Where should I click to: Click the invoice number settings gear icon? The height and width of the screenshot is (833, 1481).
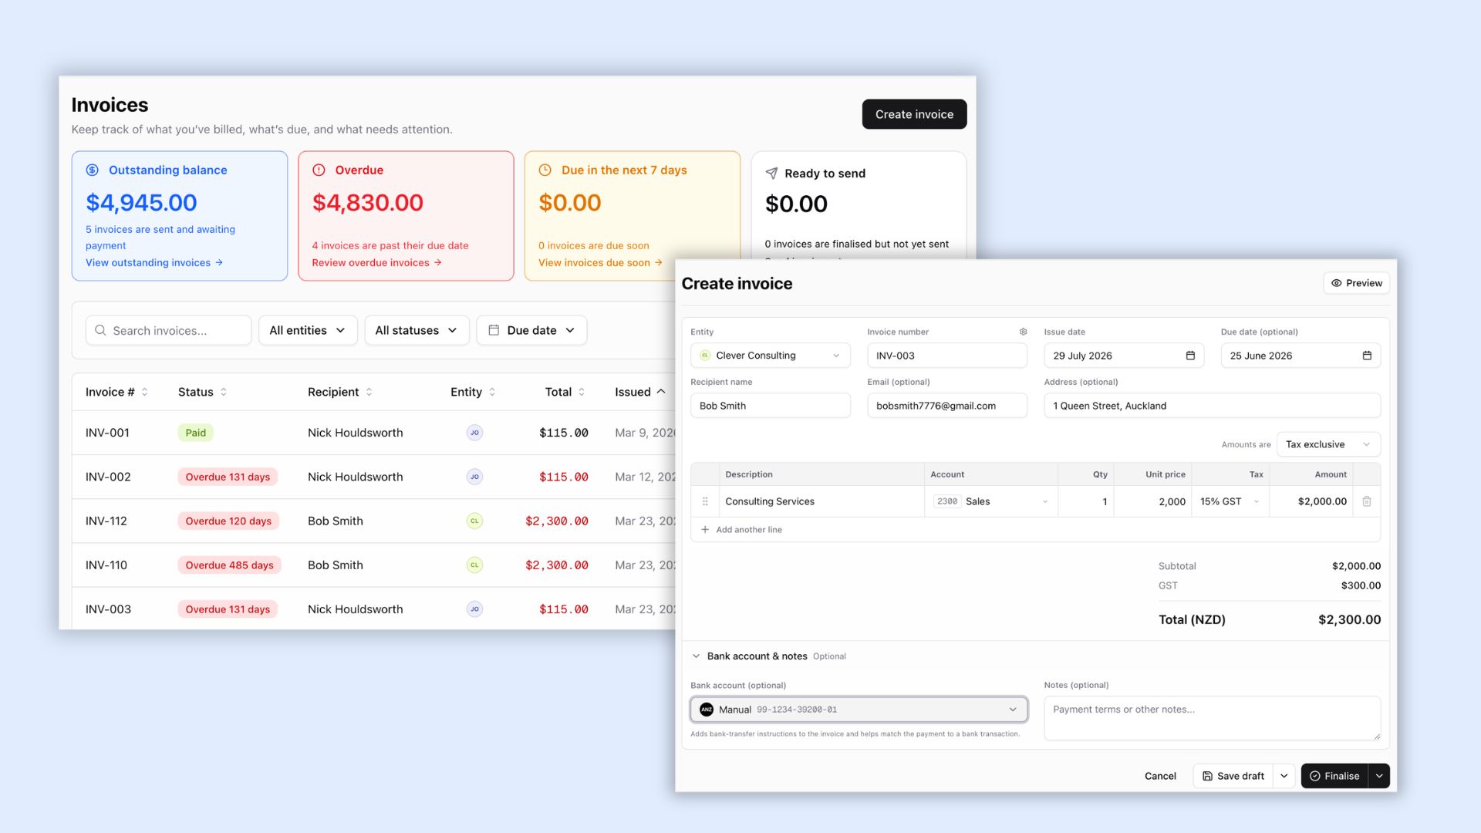pos(1023,332)
